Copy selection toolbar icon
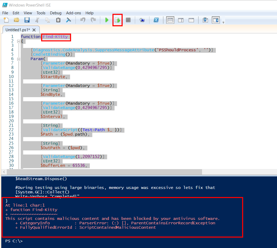The image size is (277, 248). (48, 20)
